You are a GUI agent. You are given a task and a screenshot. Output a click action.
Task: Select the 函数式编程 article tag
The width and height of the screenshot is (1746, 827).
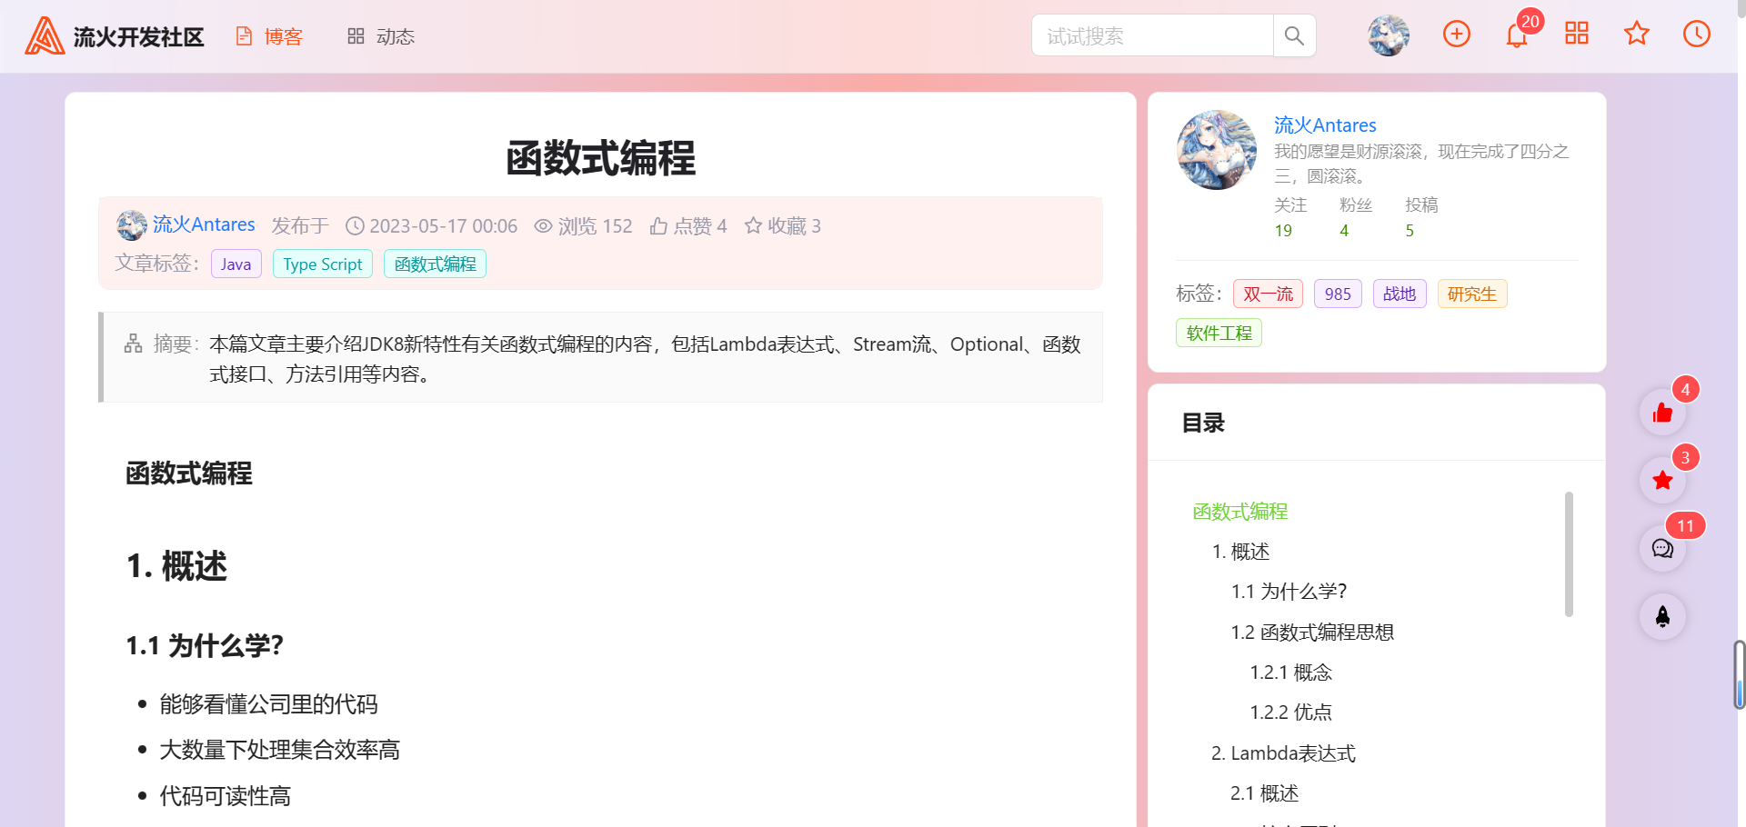pyautogui.click(x=436, y=264)
